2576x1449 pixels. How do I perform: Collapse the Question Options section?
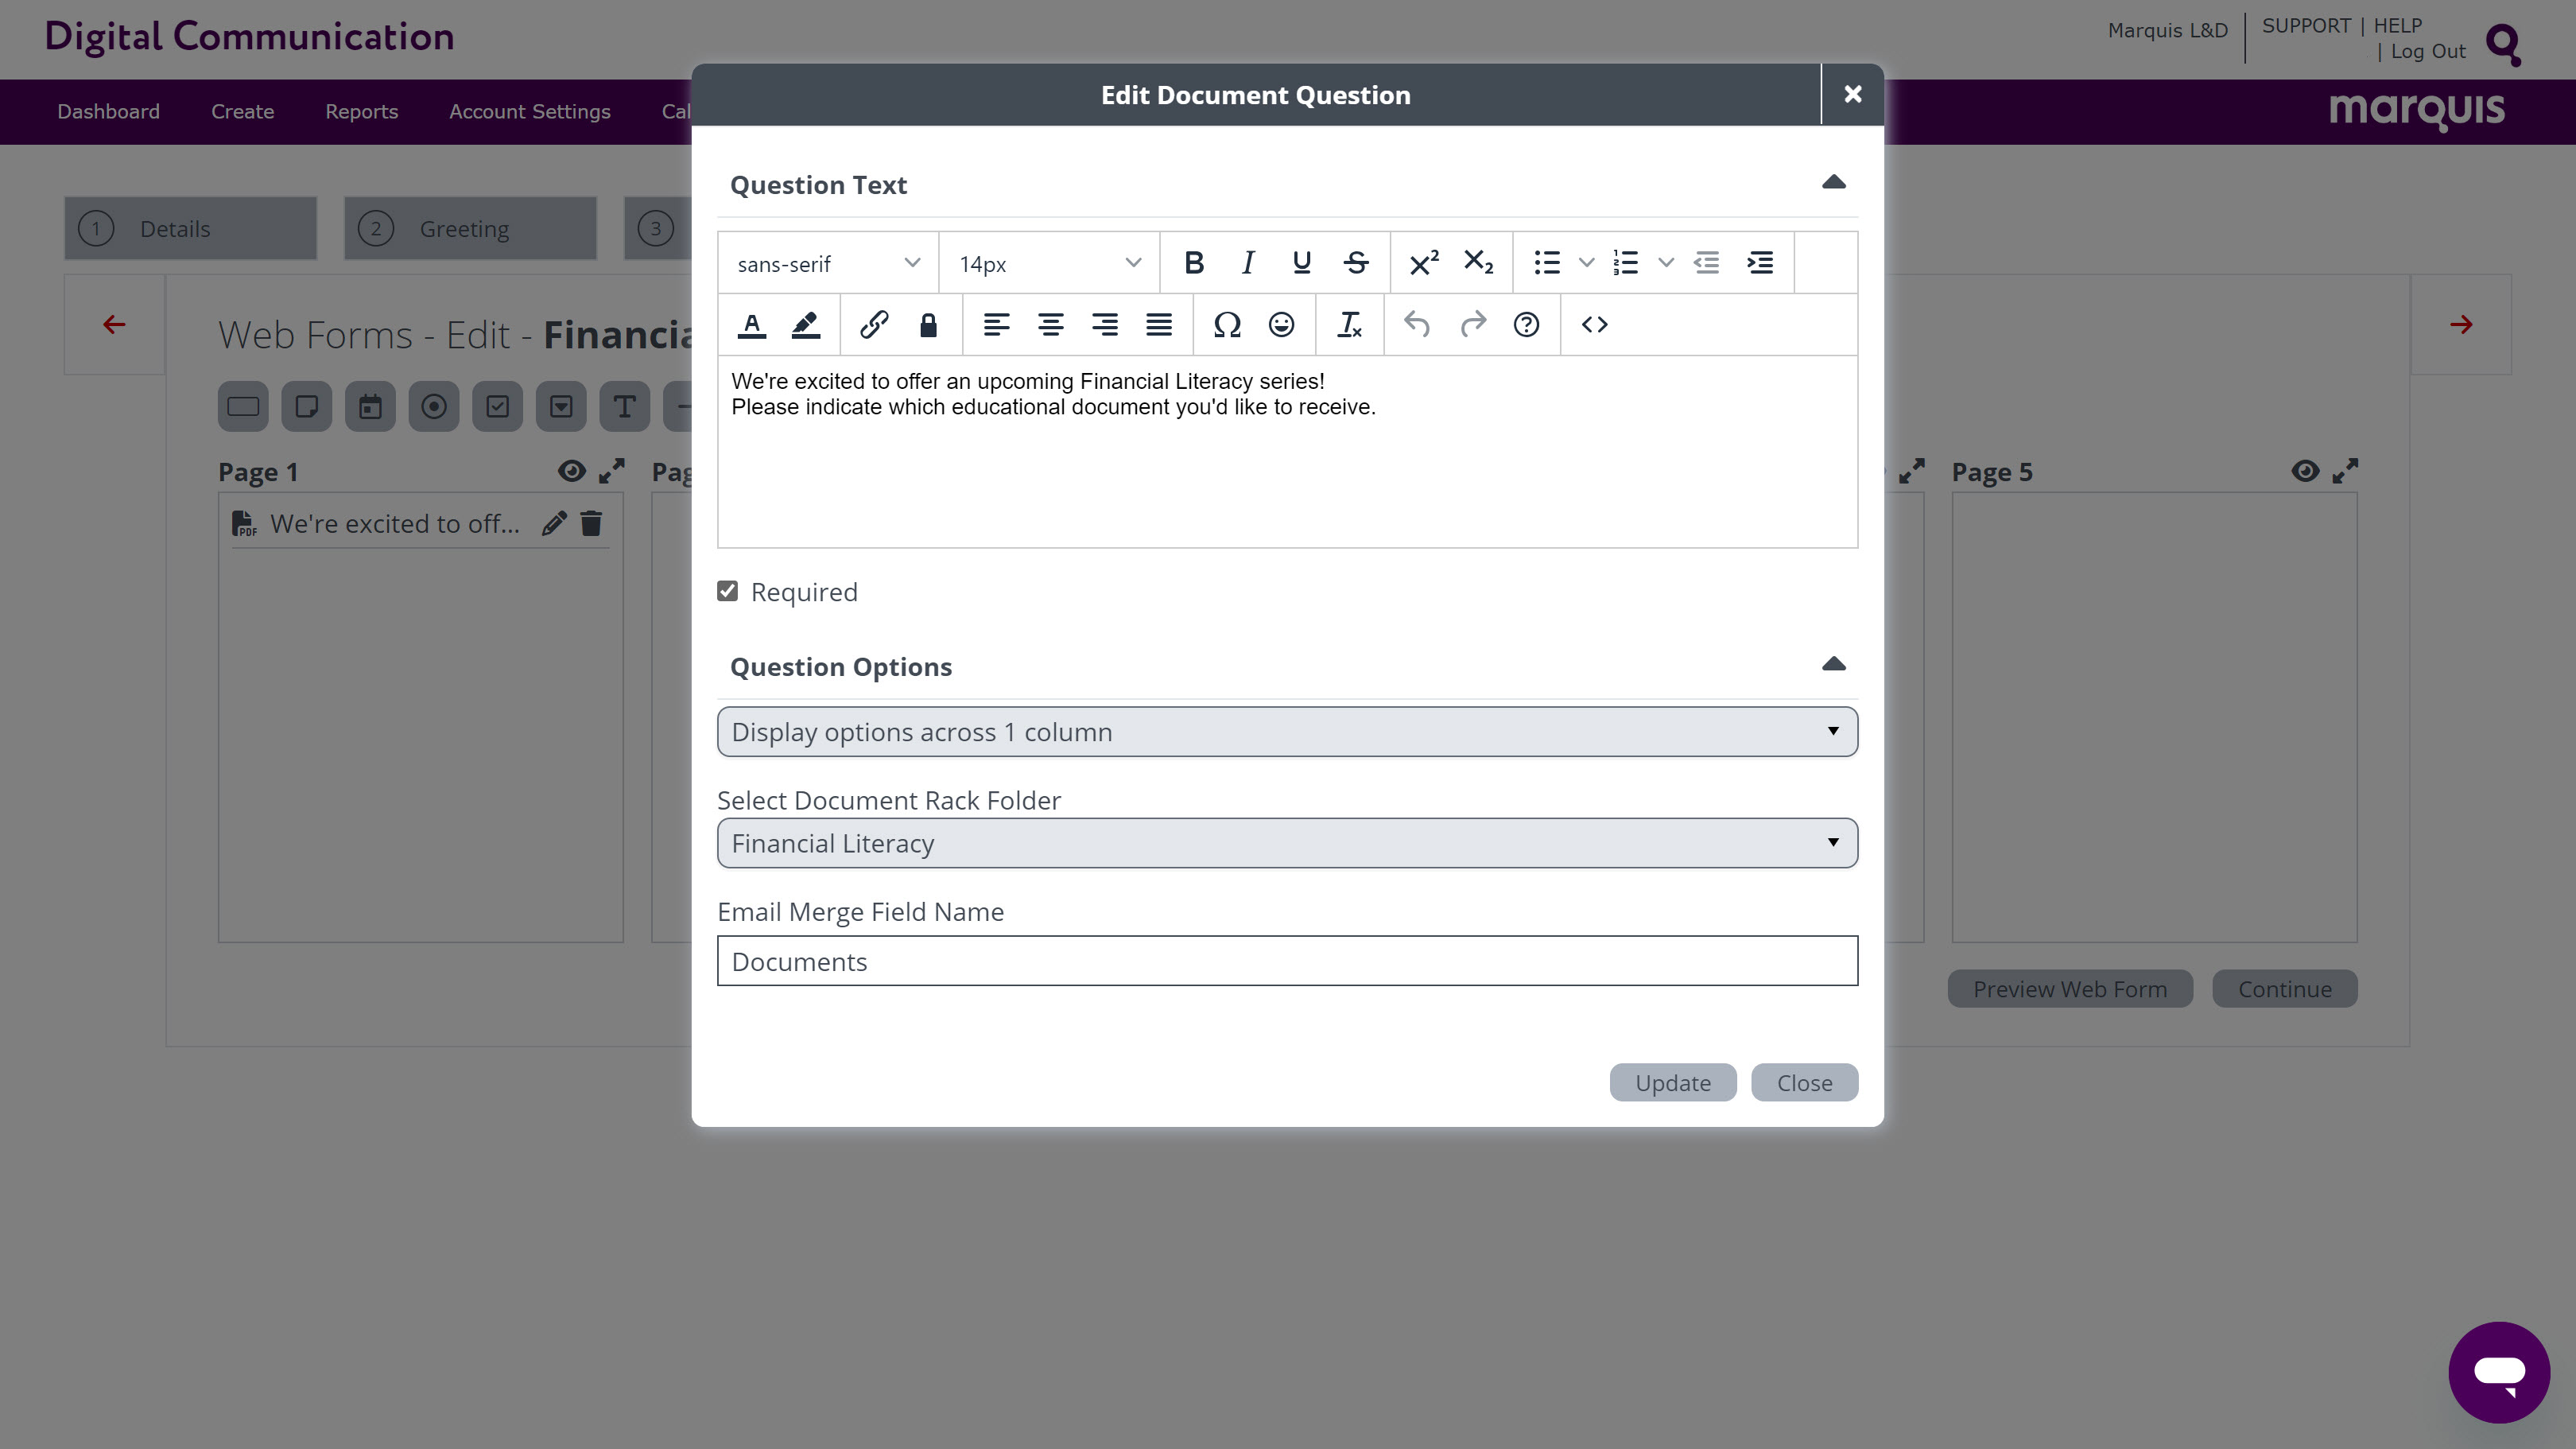click(1834, 665)
